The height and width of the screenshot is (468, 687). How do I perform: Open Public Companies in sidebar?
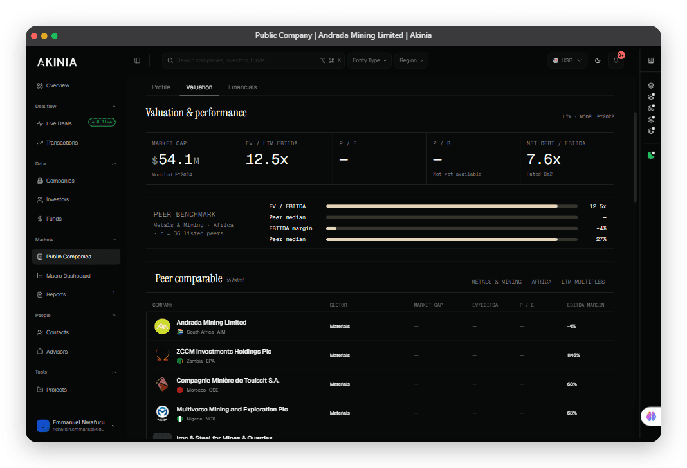click(77, 256)
